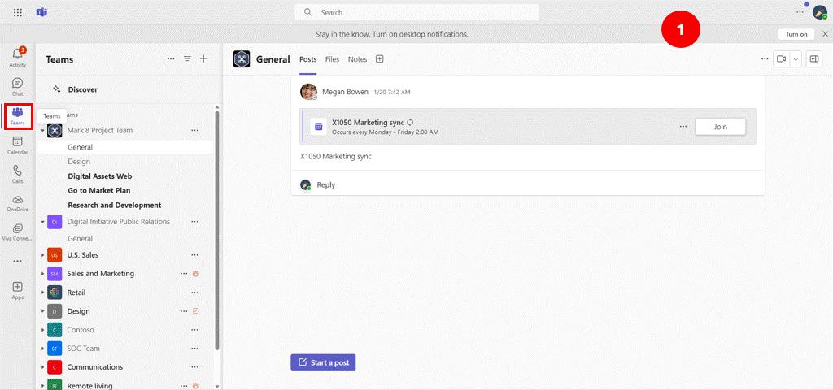Open Calls in the left sidebar
Viewport: 833px width, 390px height.
(x=18, y=174)
